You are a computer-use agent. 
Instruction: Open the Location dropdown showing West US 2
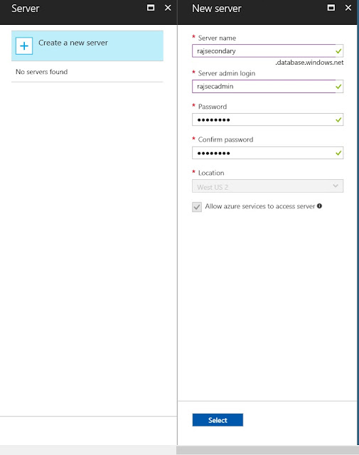point(267,186)
